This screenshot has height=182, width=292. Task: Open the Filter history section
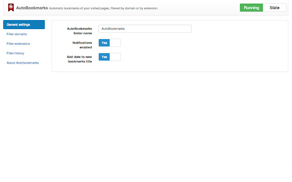coord(16,53)
